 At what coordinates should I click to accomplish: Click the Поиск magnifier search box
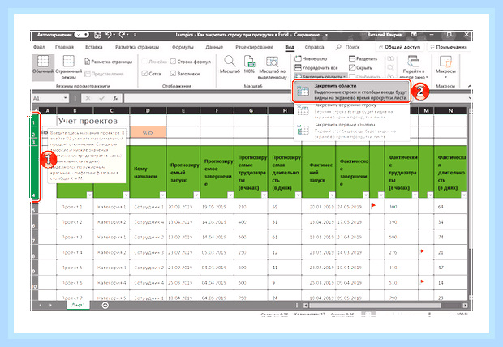[348, 47]
